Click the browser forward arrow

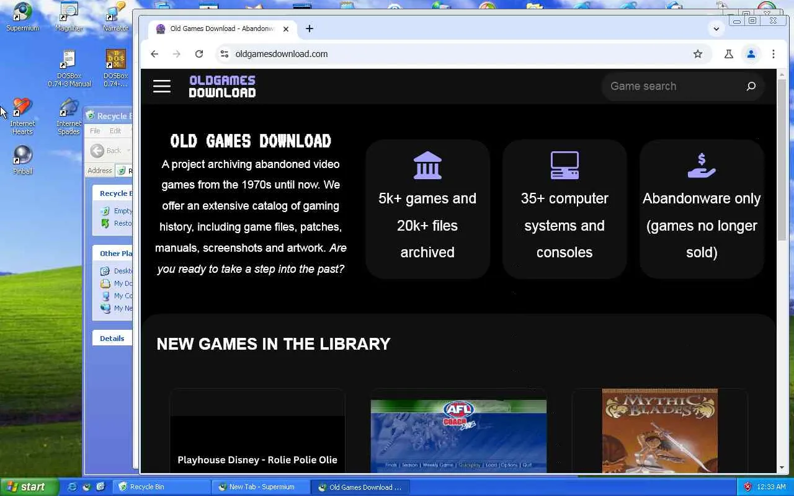click(177, 54)
